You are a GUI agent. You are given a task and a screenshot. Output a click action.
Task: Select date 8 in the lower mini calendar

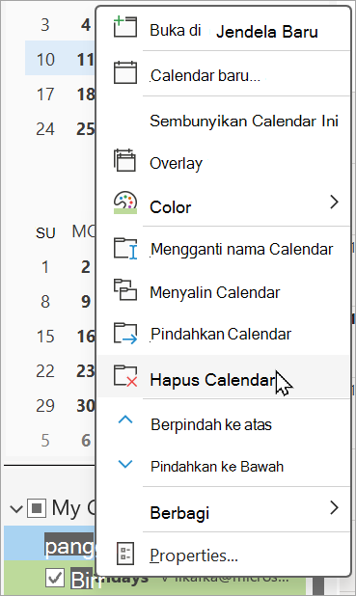pos(45,302)
